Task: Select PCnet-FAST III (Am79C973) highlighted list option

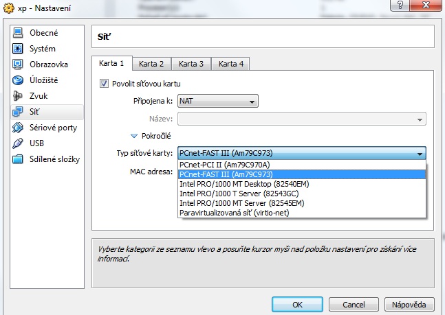Action: click(x=302, y=174)
